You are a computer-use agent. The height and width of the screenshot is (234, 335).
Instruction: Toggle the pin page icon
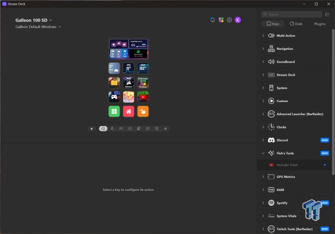point(92,129)
